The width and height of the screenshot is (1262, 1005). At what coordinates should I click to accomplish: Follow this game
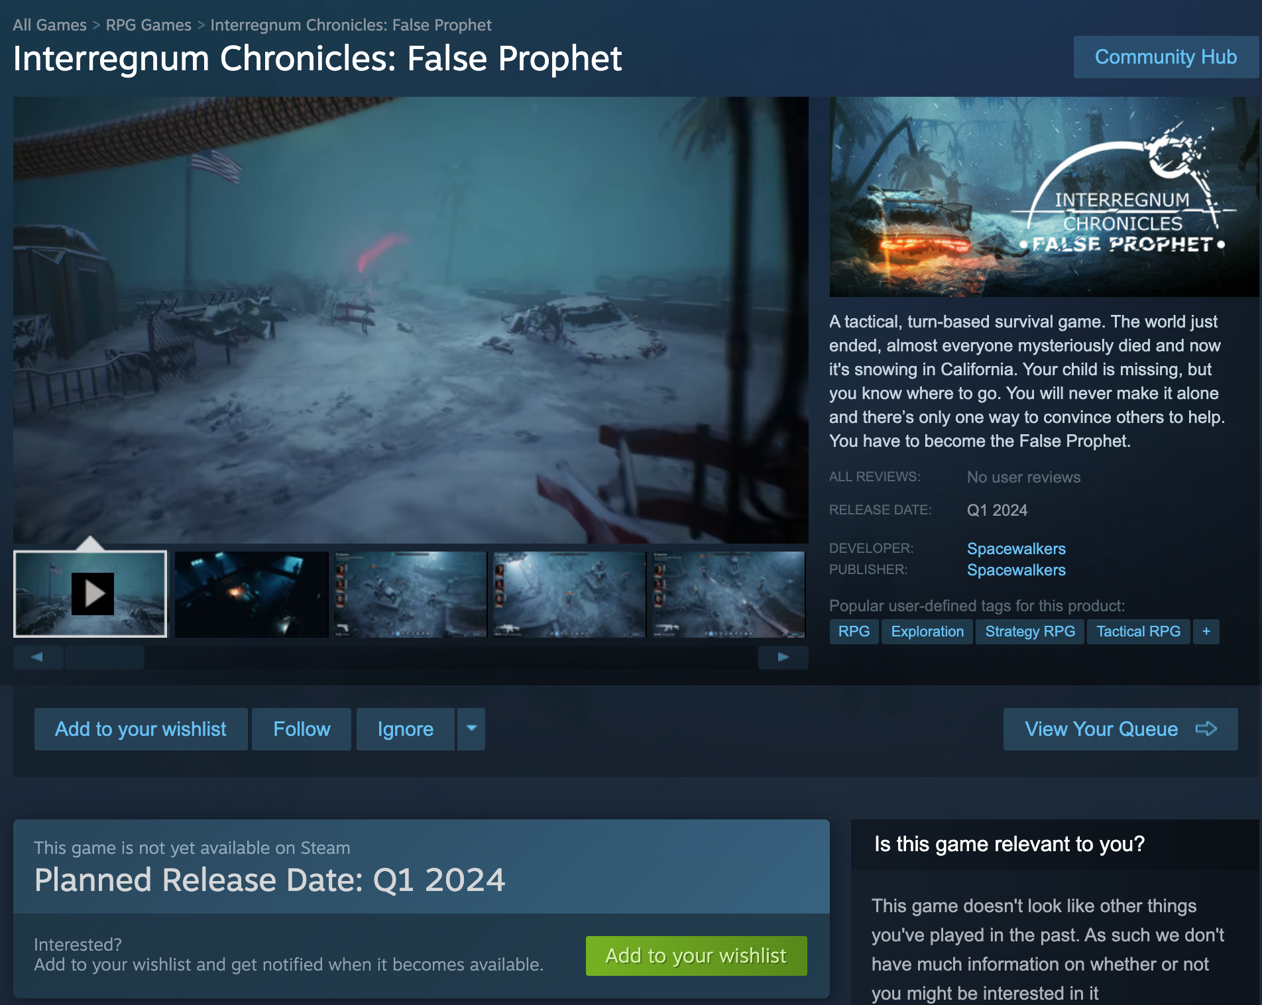pyautogui.click(x=302, y=729)
